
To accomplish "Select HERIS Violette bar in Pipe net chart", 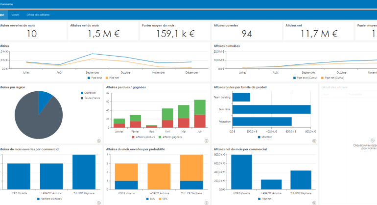I will pos(241,172).
